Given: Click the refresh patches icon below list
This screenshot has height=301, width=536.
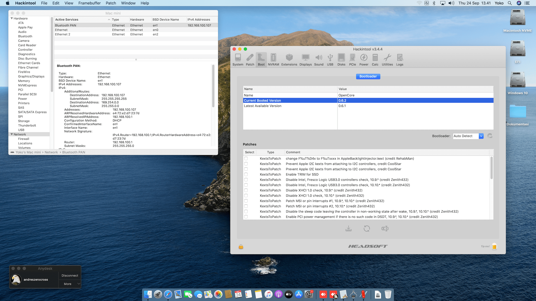Looking at the screenshot, I should coord(367,229).
